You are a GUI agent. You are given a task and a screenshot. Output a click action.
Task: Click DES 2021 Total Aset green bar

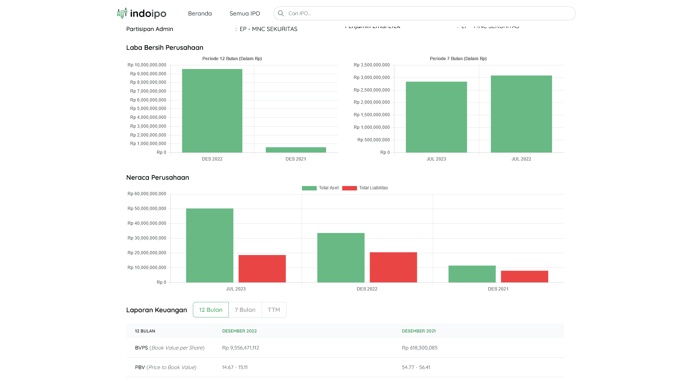click(x=472, y=274)
